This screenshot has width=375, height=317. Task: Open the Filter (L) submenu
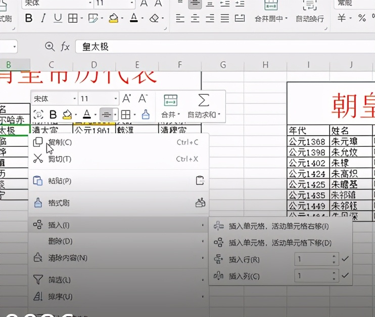pyautogui.click(x=118, y=280)
